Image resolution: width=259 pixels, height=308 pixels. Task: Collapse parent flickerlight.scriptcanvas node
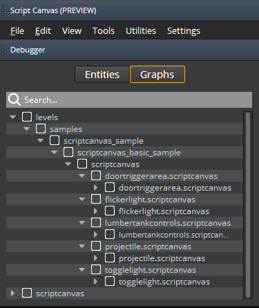pos(81,199)
